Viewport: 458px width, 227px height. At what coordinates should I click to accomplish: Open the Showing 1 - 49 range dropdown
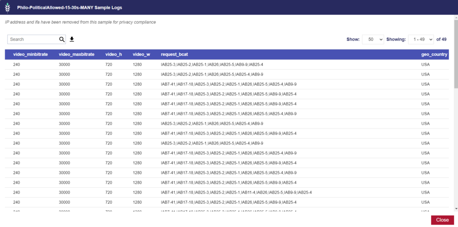click(421, 39)
